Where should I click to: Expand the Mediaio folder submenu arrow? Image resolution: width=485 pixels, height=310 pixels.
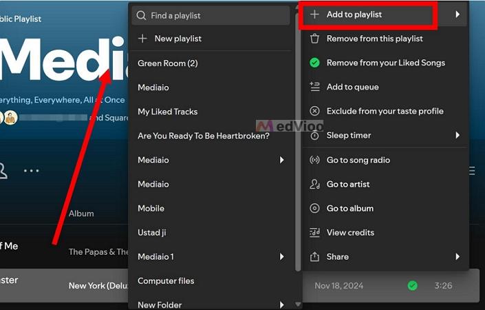tap(281, 160)
